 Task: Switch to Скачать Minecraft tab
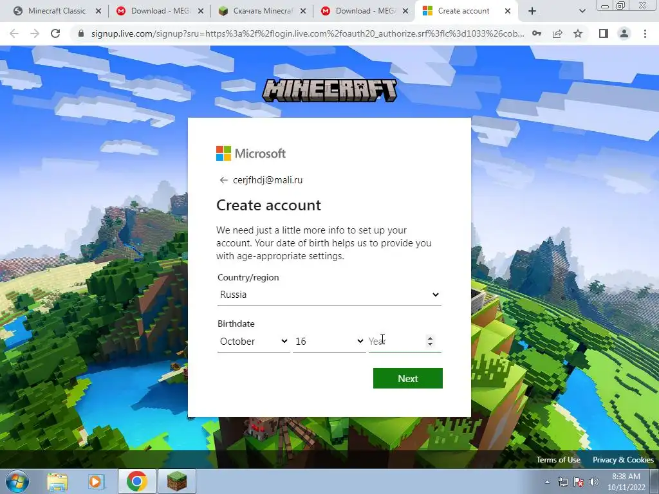pyautogui.click(x=263, y=11)
